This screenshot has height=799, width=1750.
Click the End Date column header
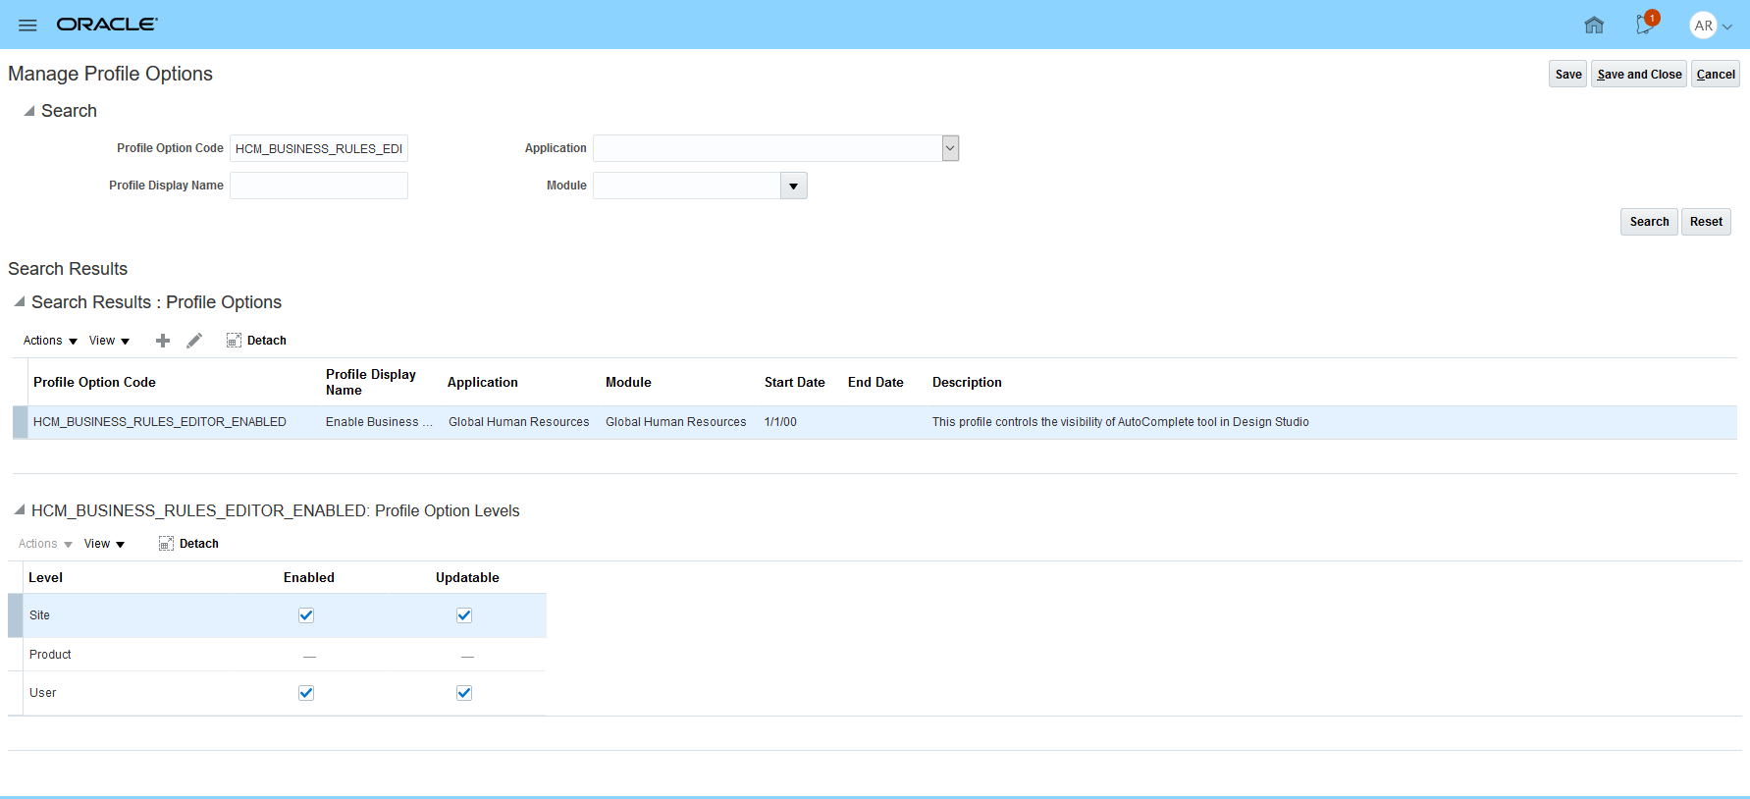coord(875,383)
